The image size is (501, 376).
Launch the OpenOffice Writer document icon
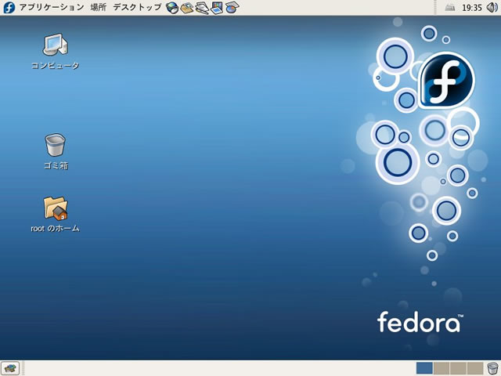(x=202, y=8)
